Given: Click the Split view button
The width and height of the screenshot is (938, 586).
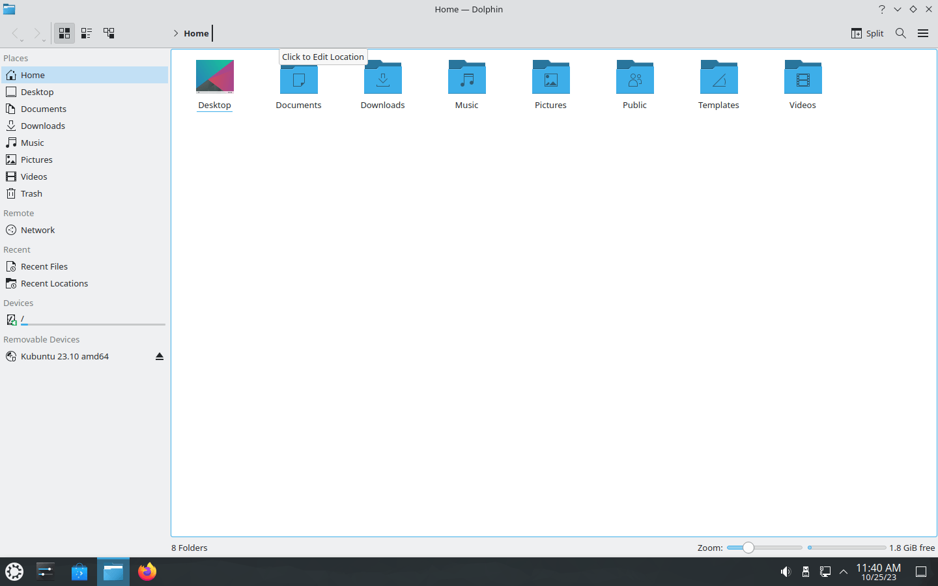Looking at the screenshot, I should (867, 33).
